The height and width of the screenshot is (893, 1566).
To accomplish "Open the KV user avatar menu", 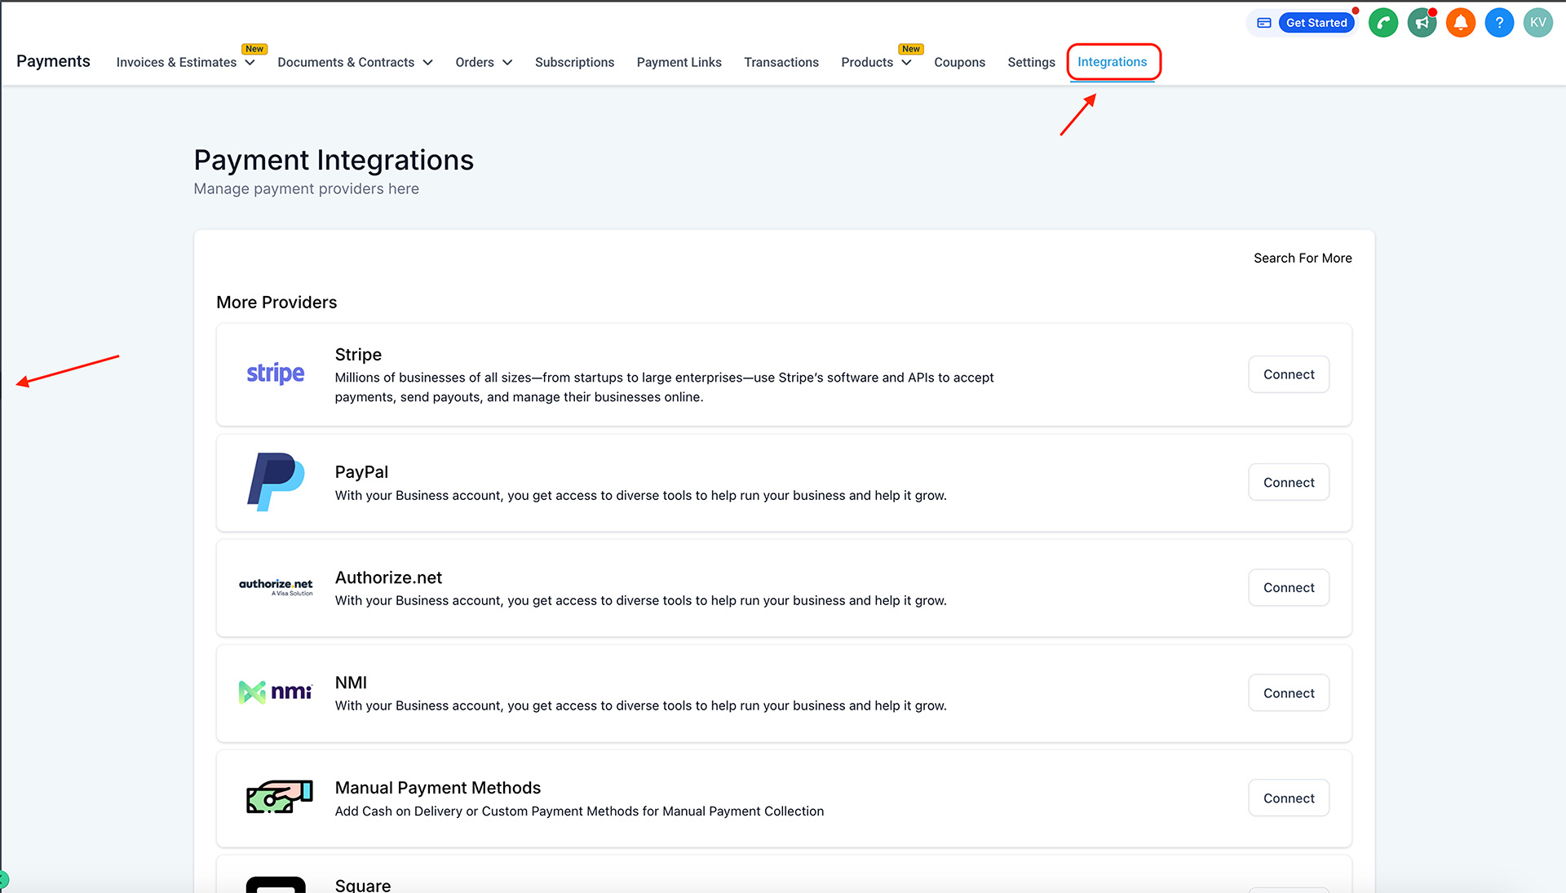I will coord(1537,23).
